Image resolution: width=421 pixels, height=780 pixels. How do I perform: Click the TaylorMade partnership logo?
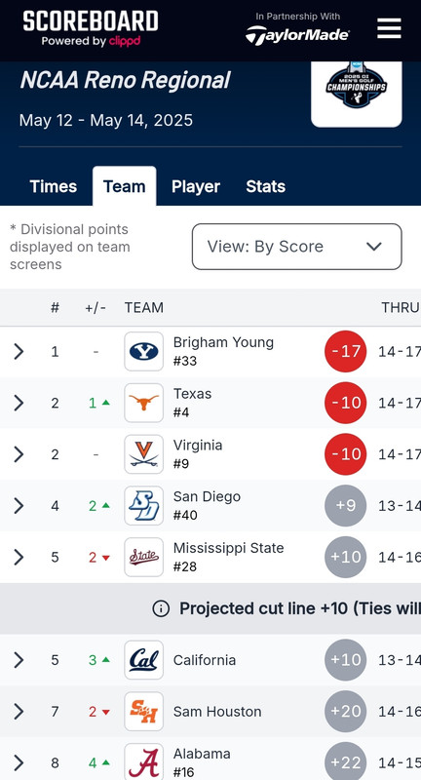pyautogui.click(x=297, y=29)
